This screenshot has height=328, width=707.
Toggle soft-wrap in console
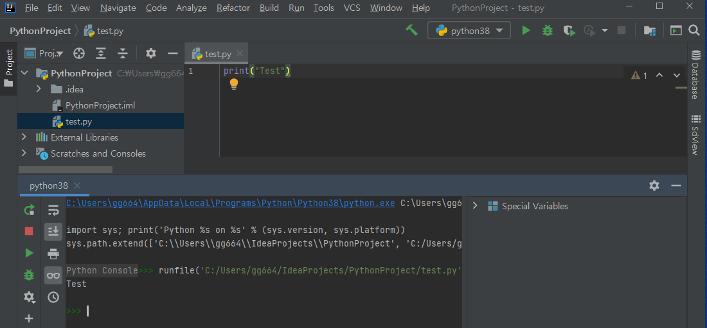click(x=53, y=209)
